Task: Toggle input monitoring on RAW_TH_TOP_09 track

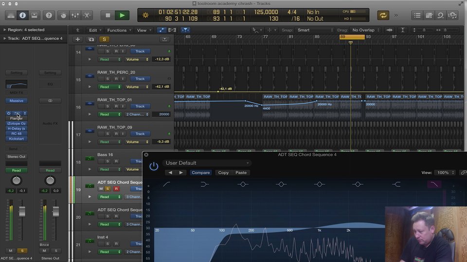Action: [x=123, y=134]
